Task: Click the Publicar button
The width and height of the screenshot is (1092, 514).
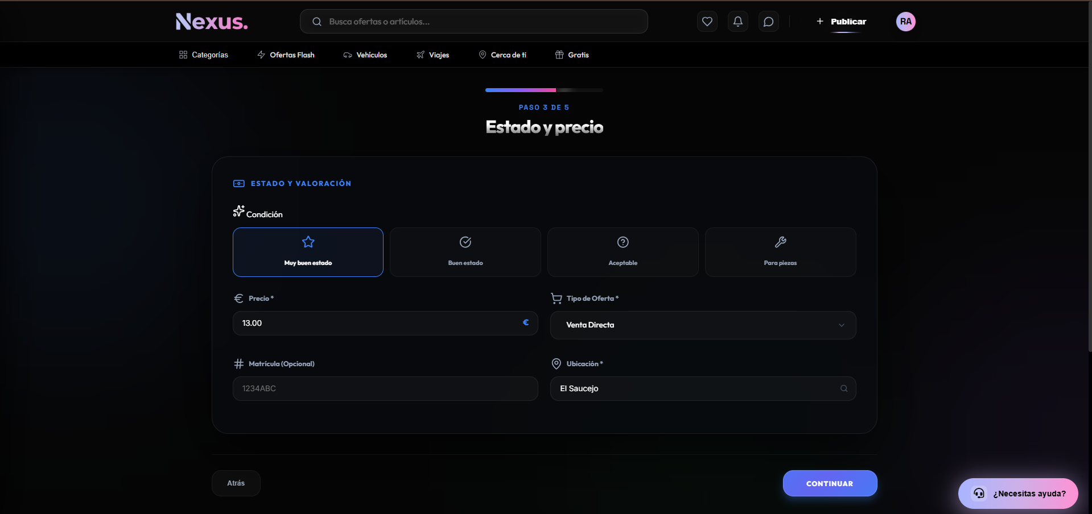Action: click(x=841, y=22)
